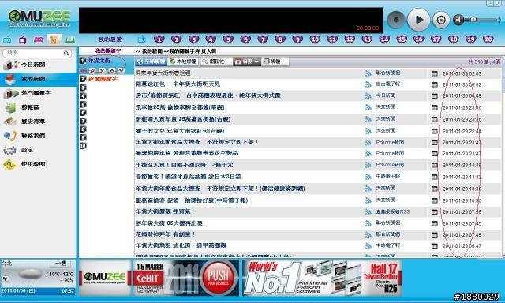Move keyword up with arrow icon
This screenshot has height=303, width=505.
coord(112,70)
